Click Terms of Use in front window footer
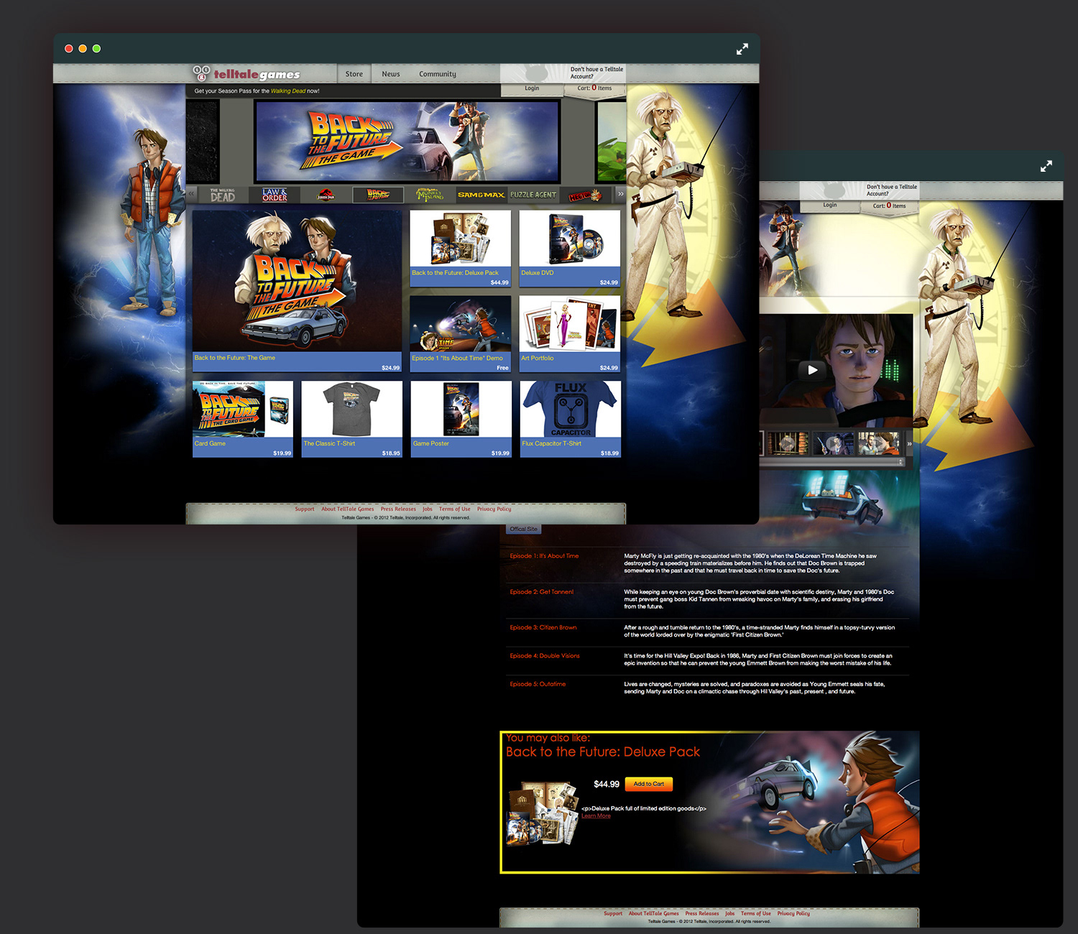Image resolution: width=1078 pixels, height=934 pixels. (455, 509)
